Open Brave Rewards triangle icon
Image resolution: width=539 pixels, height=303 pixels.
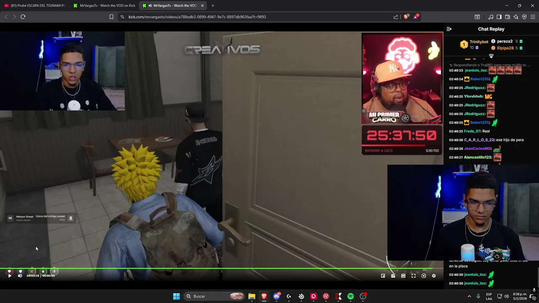point(416,17)
